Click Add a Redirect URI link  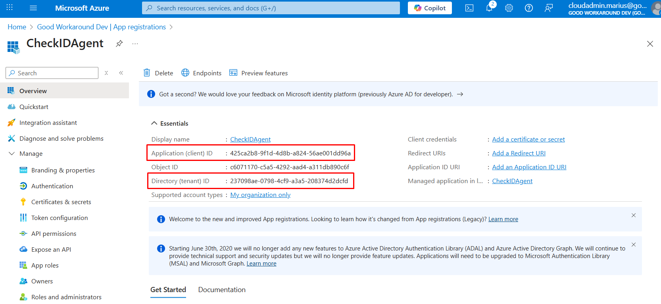pyautogui.click(x=519, y=153)
